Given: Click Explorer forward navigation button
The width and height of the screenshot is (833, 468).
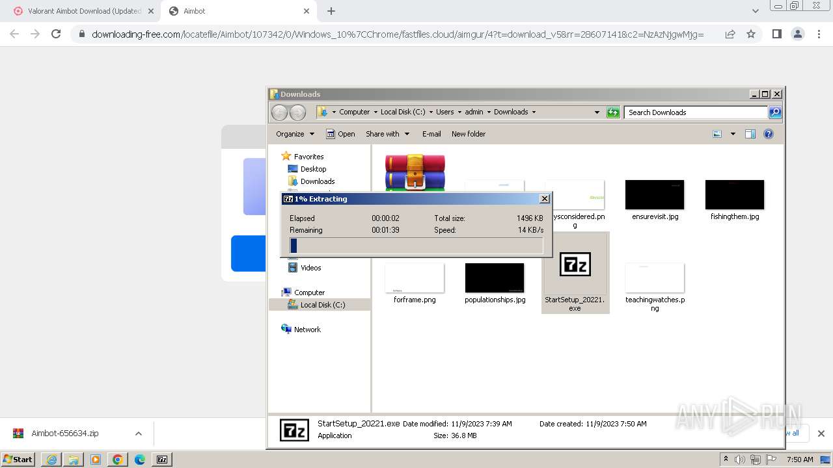Looking at the screenshot, I should 297,112.
